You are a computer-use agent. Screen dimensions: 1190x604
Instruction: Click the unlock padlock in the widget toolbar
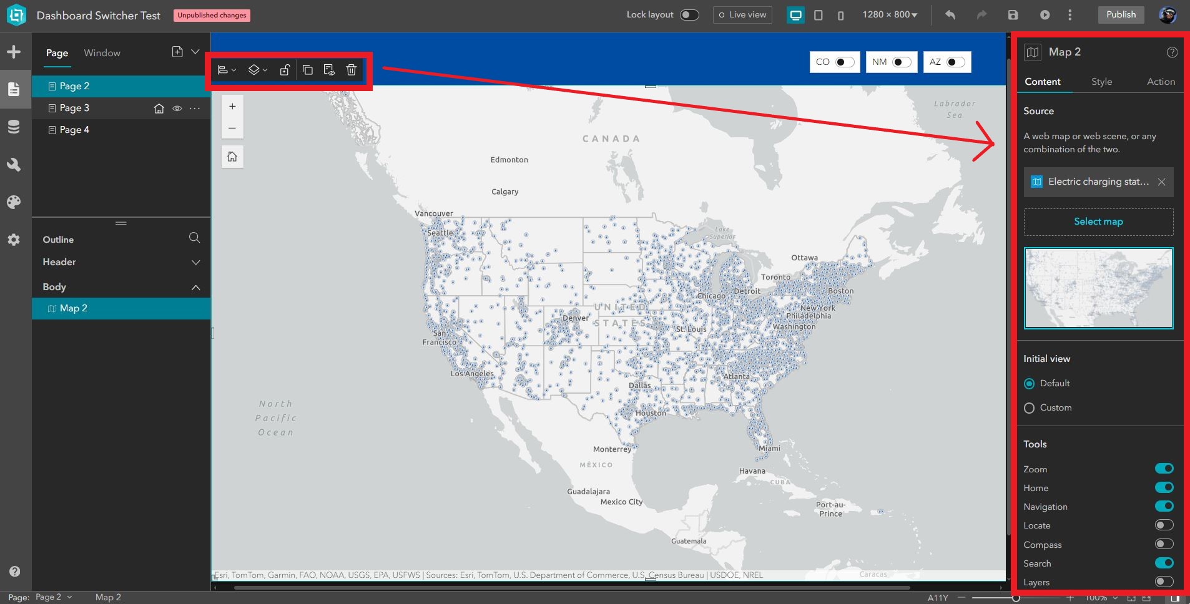[x=285, y=70]
